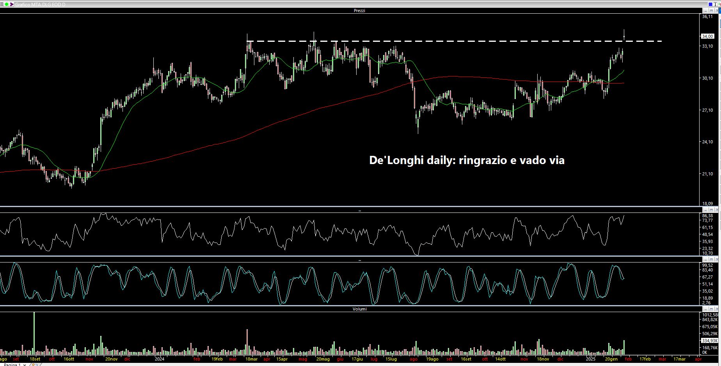Click the 99,52 stochastic scale value

click(x=707, y=265)
